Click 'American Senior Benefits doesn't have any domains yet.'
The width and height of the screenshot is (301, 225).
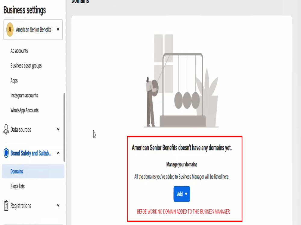(182, 148)
